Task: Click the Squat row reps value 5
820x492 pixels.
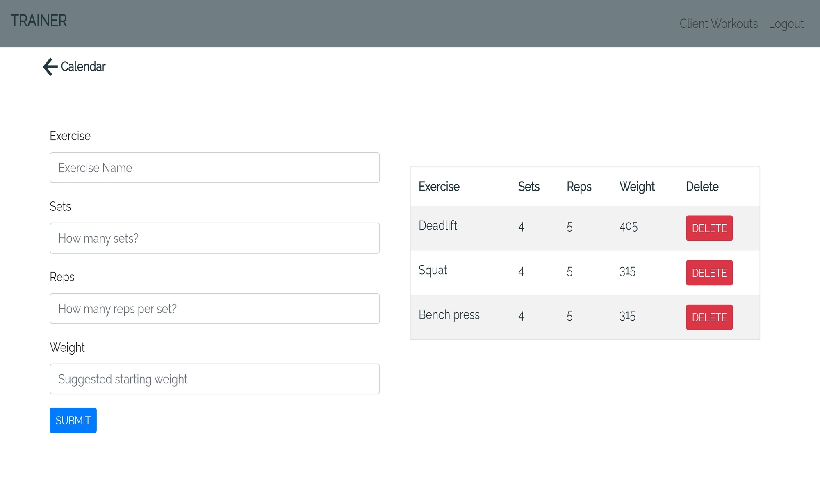Action: pos(569,272)
